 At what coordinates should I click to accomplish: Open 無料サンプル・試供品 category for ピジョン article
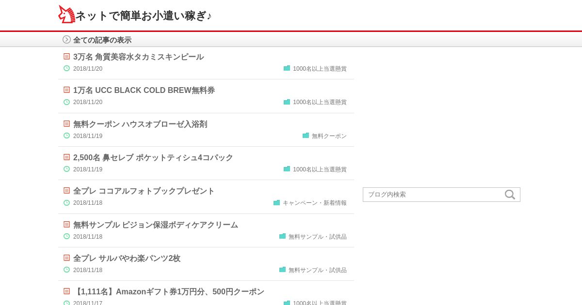point(317,237)
